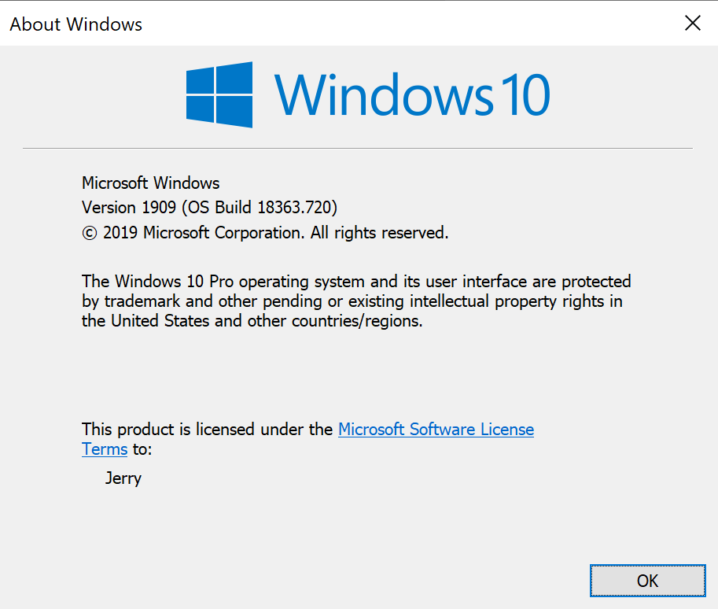Click the Windows 10 Pro trademark paragraph
This screenshot has width=718, height=609.
point(356,301)
